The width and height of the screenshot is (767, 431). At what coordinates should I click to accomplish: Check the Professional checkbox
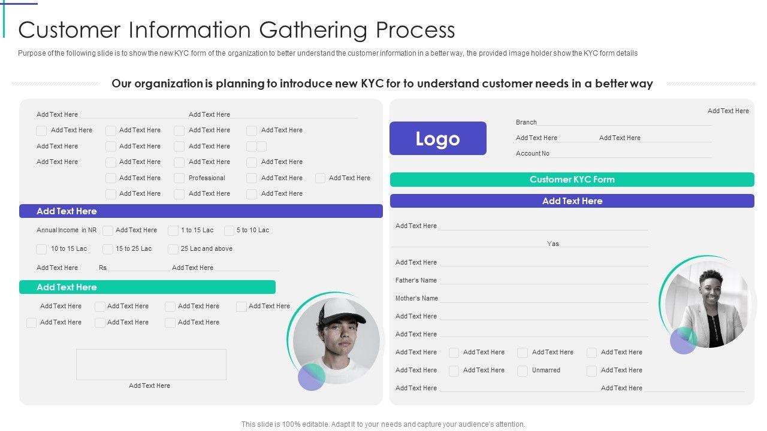[x=179, y=178]
